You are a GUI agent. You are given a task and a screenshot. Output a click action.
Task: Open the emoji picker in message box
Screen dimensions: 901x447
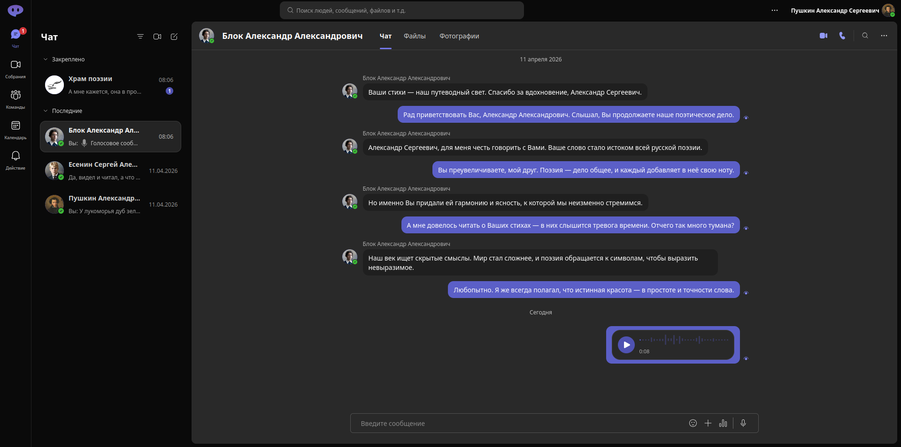693,423
